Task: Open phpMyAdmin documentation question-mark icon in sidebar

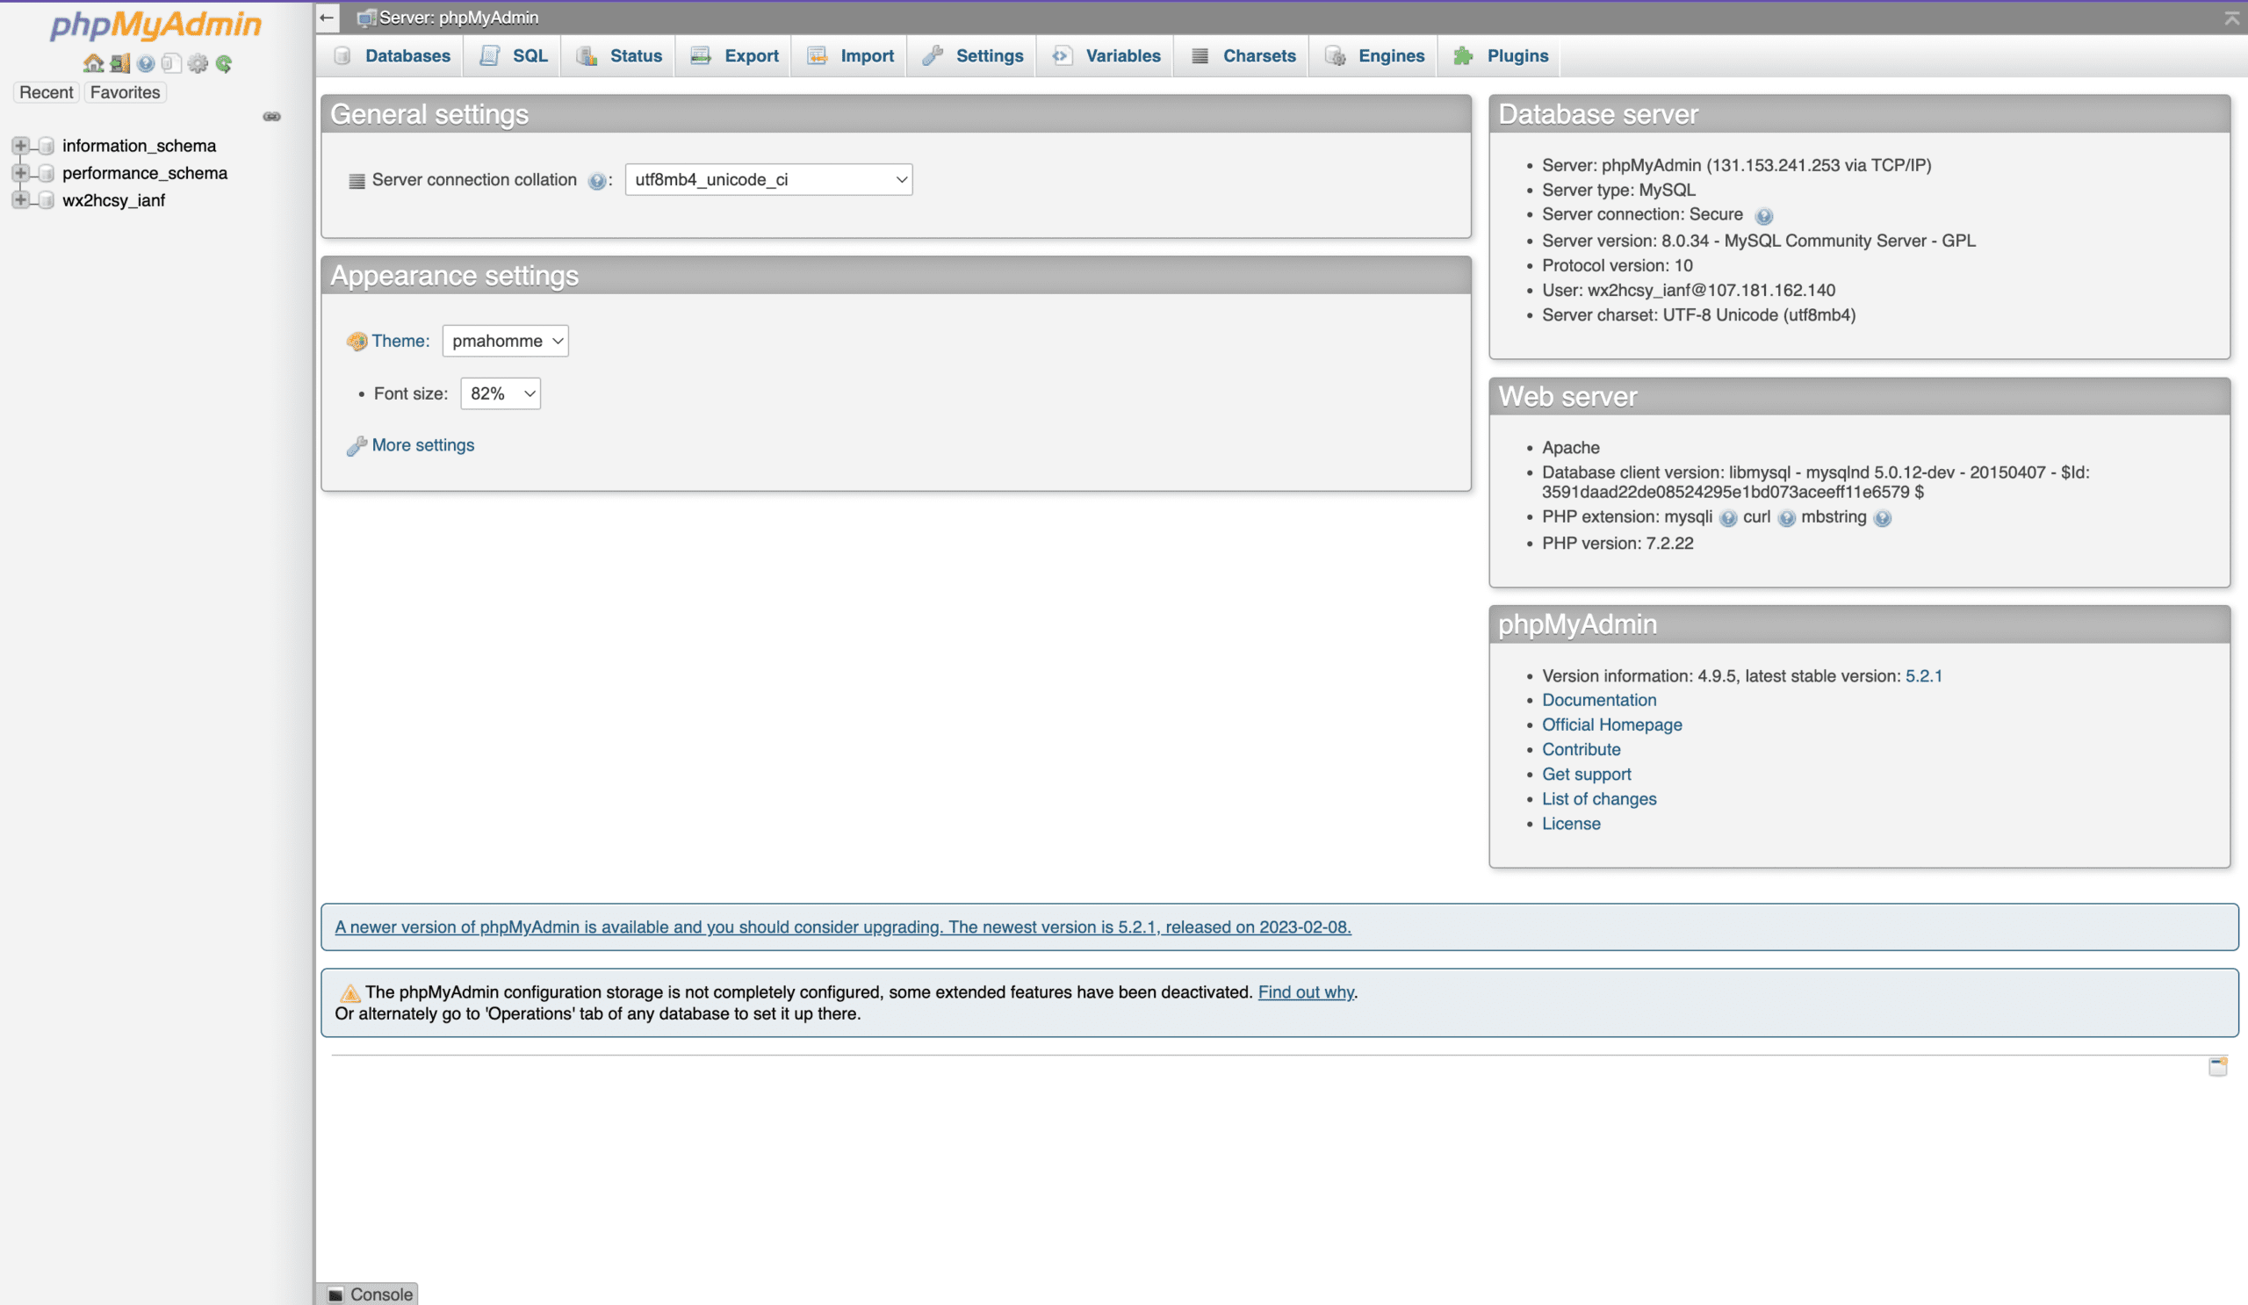Action: pos(146,63)
